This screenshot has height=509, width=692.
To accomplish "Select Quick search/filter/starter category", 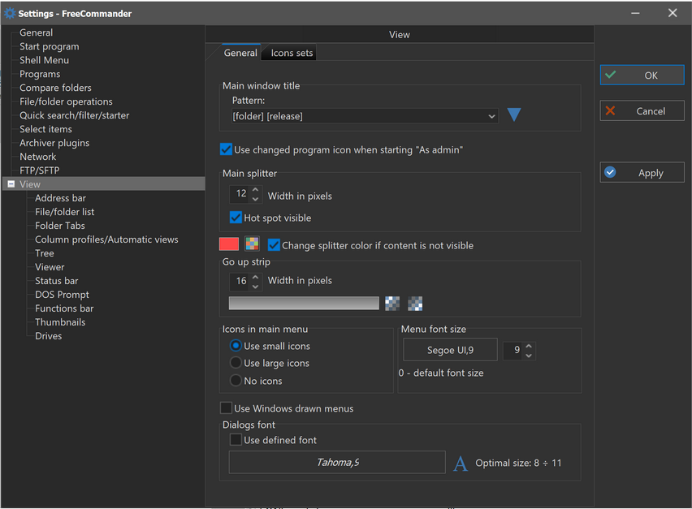I will [75, 115].
